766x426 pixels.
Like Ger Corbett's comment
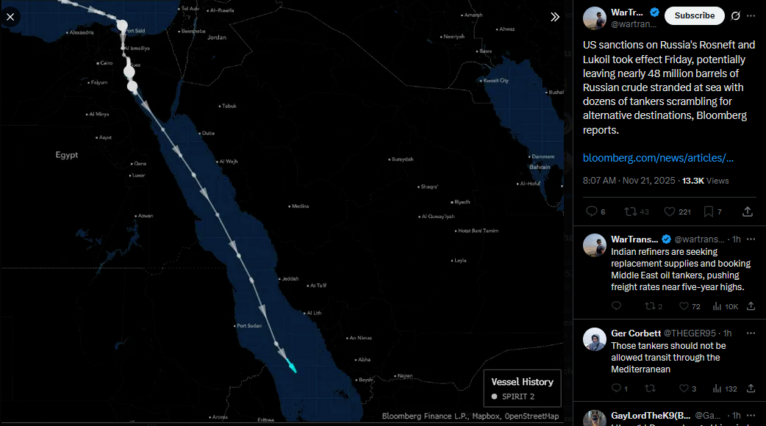684,388
